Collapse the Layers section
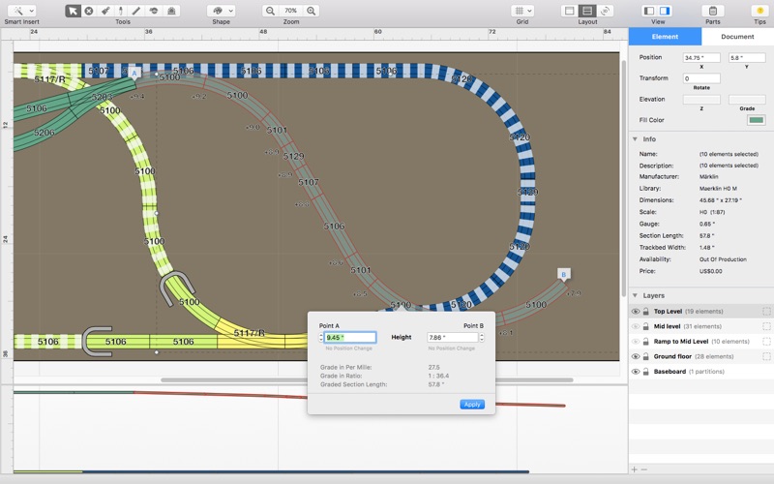The height and width of the screenshot is (484, 774). (635, 295)
